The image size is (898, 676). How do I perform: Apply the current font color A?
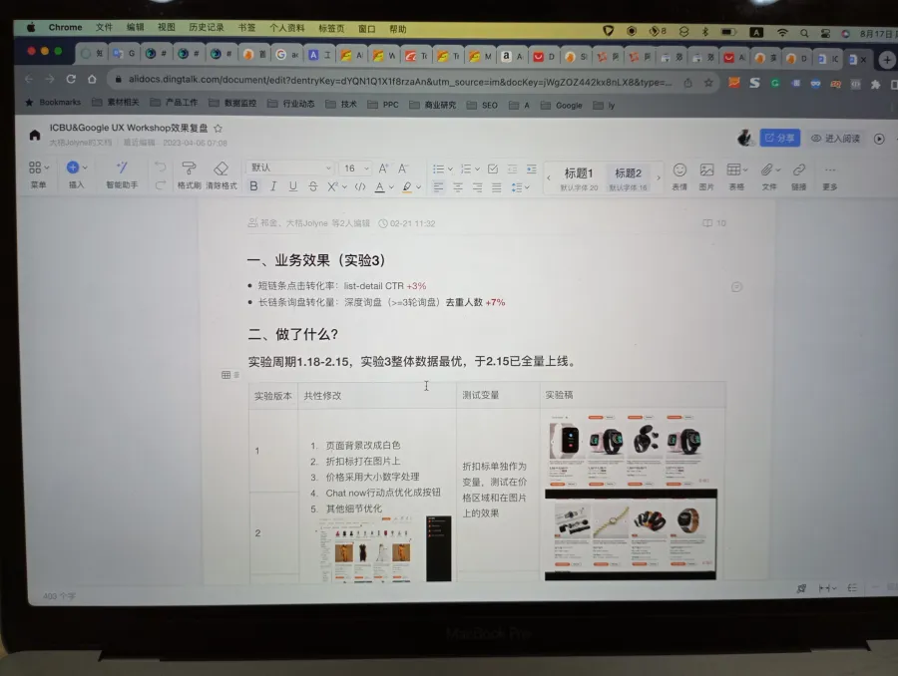(x=379, y=186)
